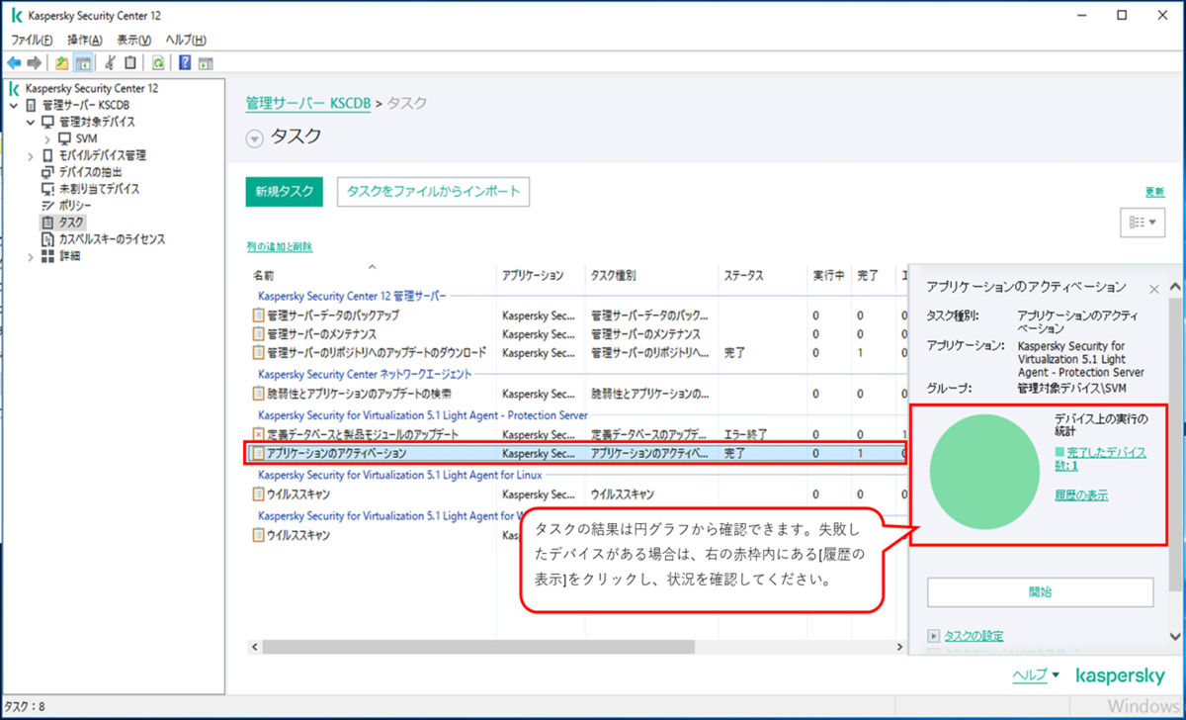
Task: Click the import folder icon in toolbar
Action: [61, 62]
